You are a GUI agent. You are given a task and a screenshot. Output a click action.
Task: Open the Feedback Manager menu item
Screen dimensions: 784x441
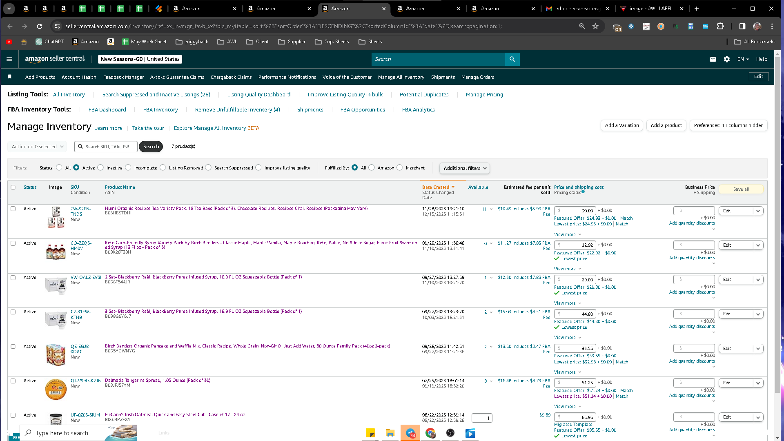123,77
